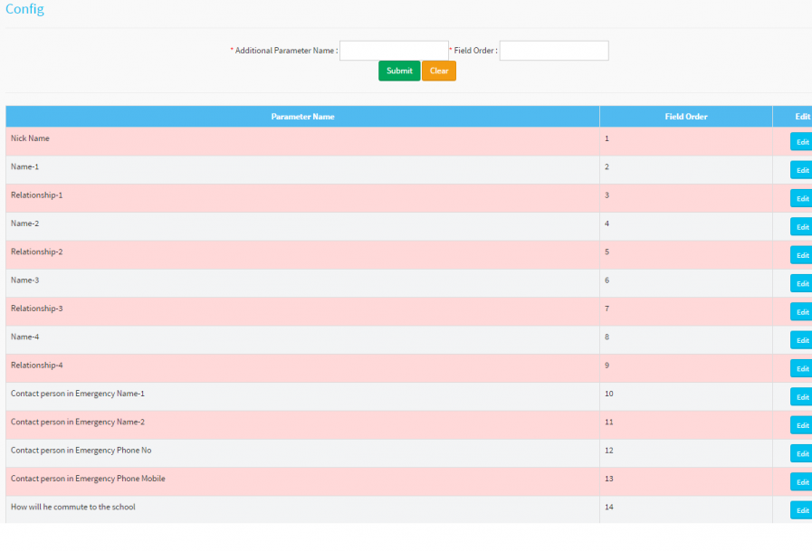
Task: Edit the Relationship-4 parameter row
Action: (802, 368)
